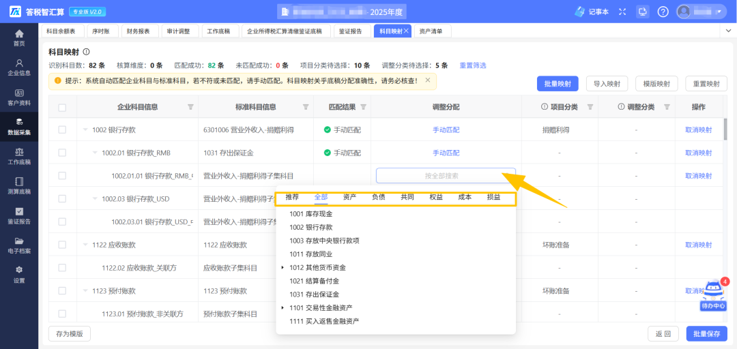The height and width of the screenshot is (349, 737).
Task: Open the 记事本 notepad icon
Action: coord(581,12)
